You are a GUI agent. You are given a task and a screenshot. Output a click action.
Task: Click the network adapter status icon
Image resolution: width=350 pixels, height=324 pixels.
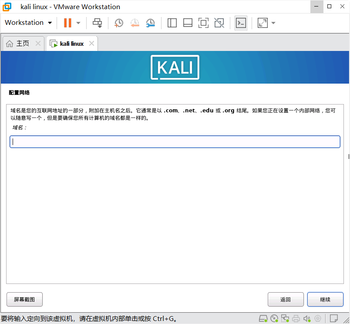click(285, 318)
